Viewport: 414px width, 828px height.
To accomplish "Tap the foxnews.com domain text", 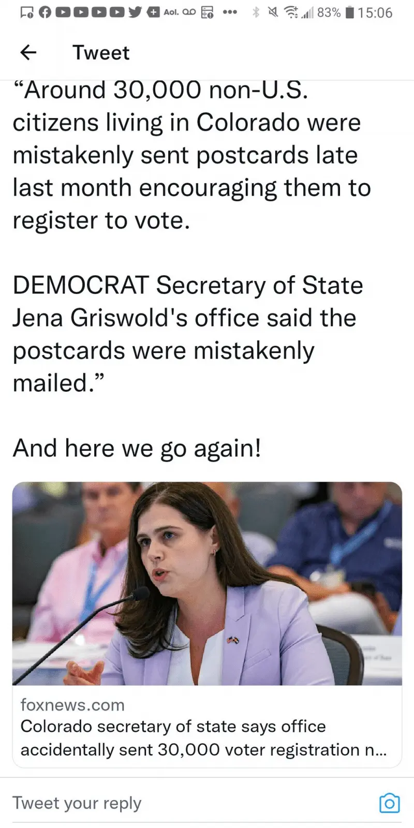I will pos(72,705).
